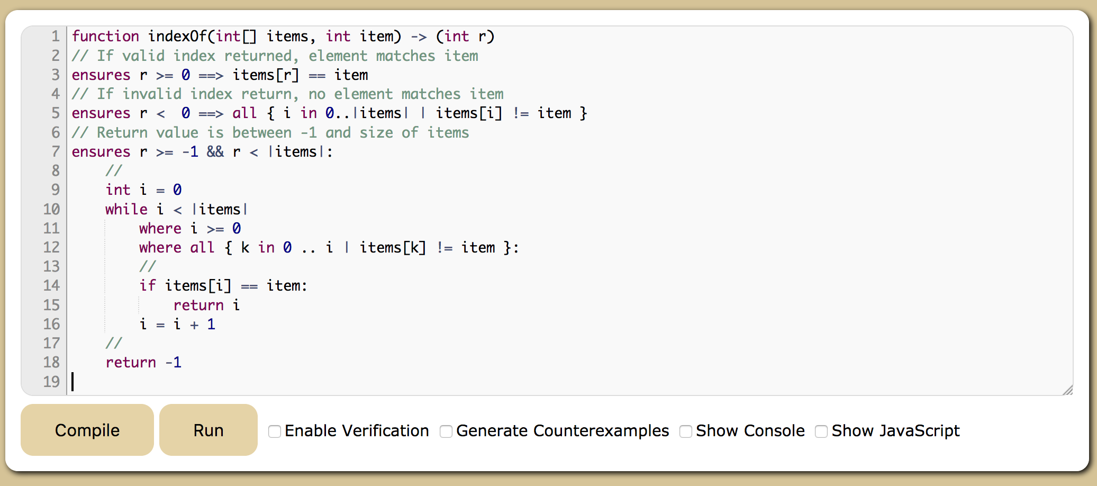Check the Show JavaScript option
The image size is (1097, 486).
coord(821,431)
